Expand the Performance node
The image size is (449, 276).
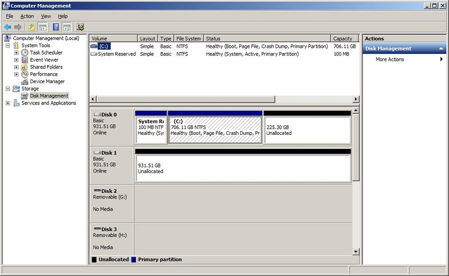[16, 74]
